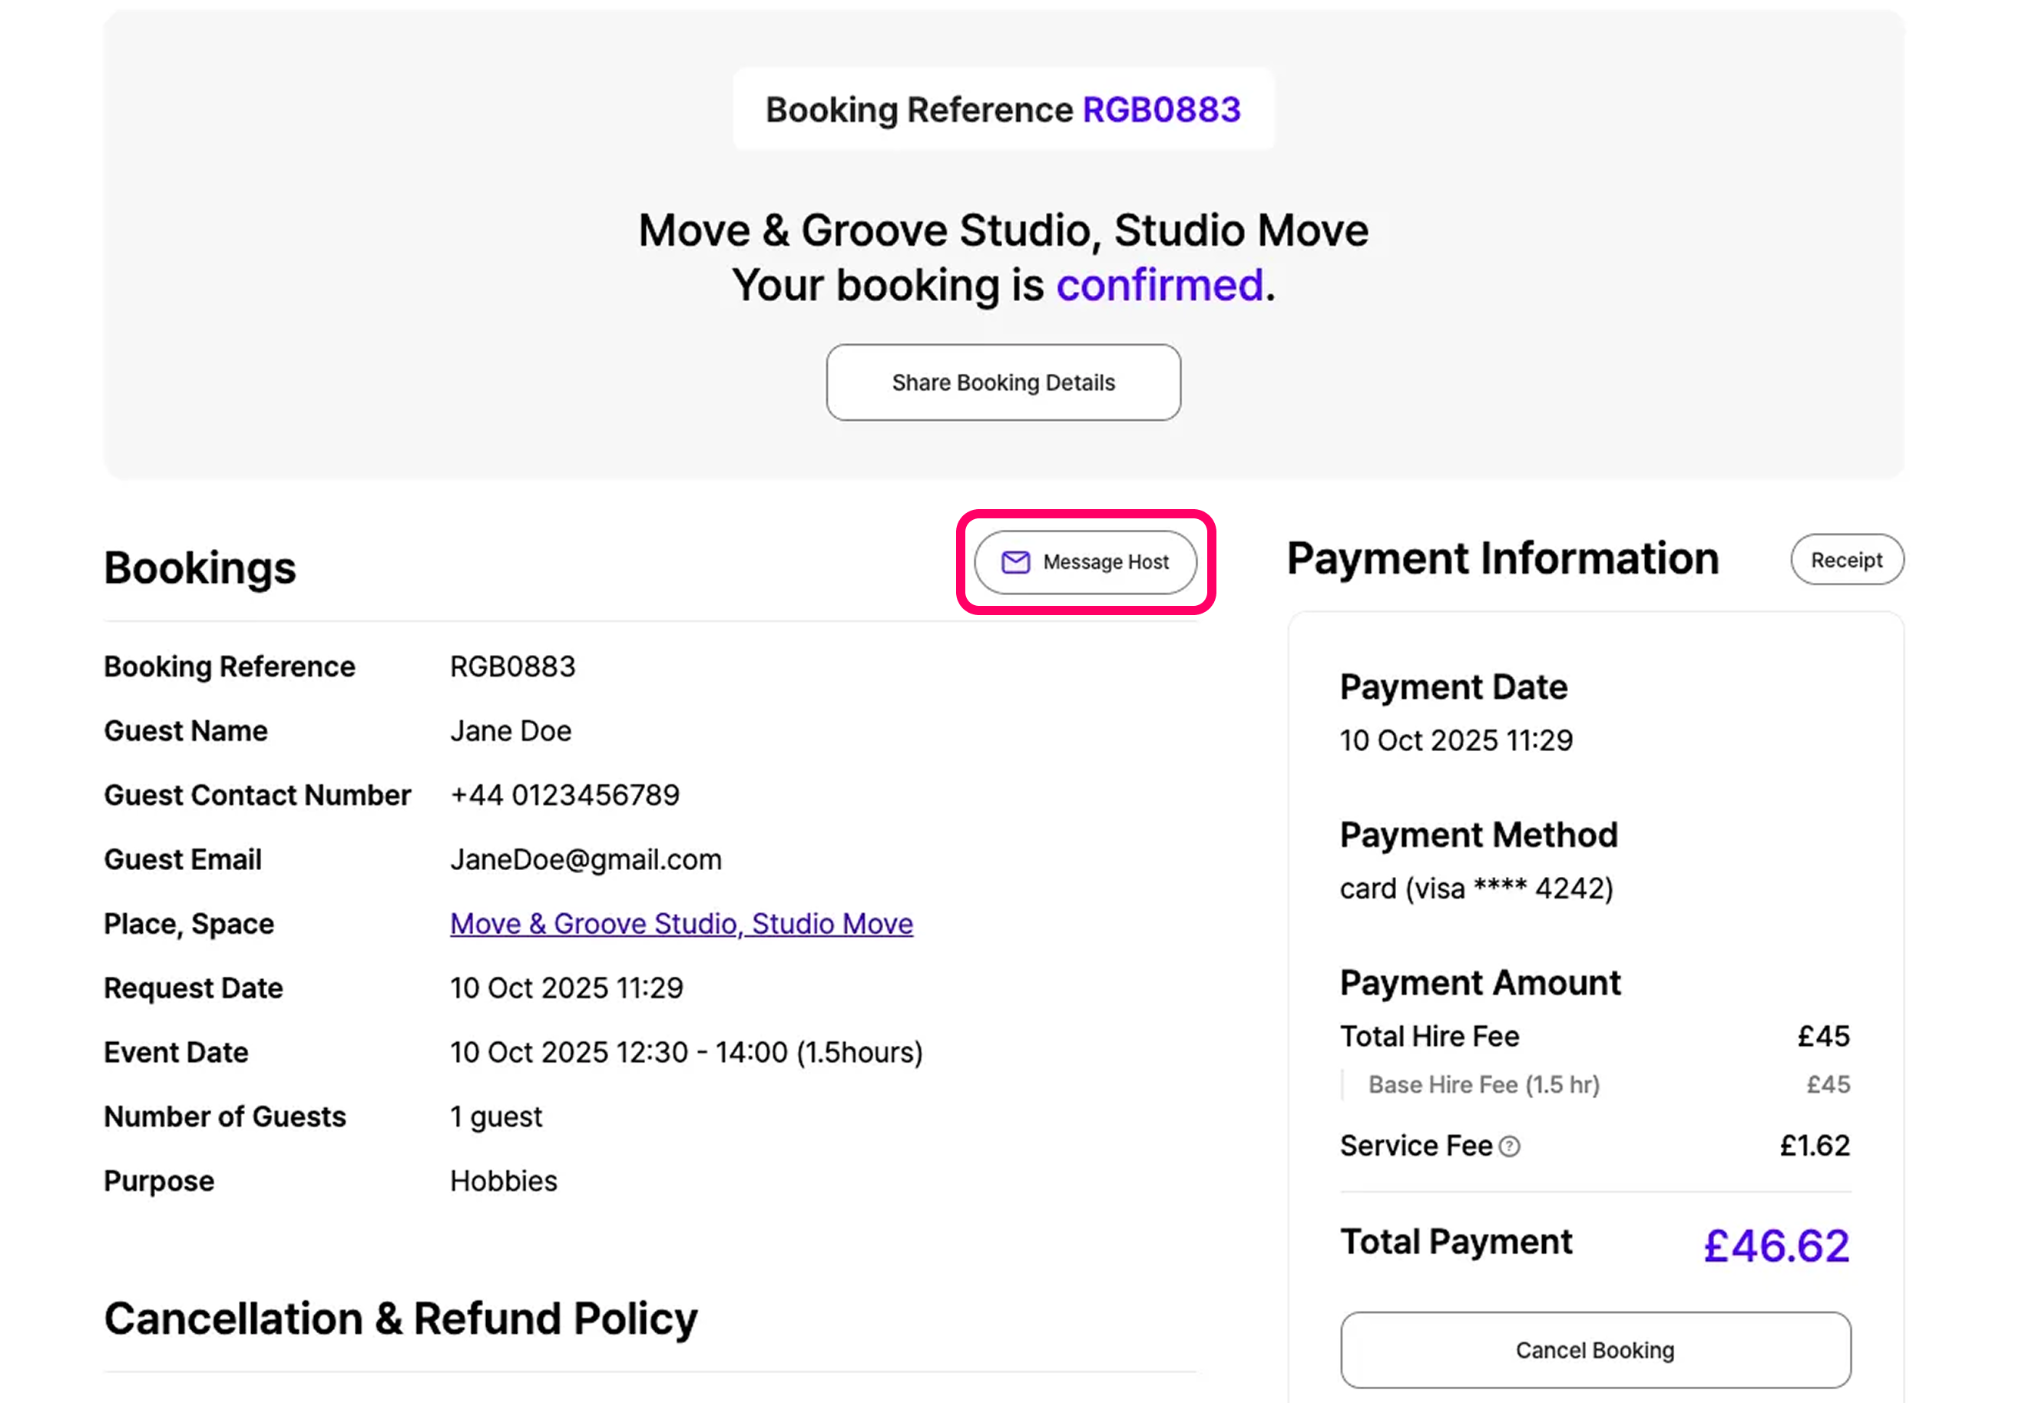
Task: Open the Receipt button
Action: coord(1847,560)
